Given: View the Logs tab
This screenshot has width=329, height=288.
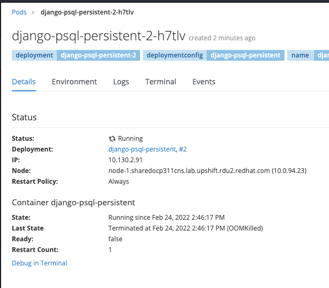Looking at the screenshot, I should tap(121, 82).
